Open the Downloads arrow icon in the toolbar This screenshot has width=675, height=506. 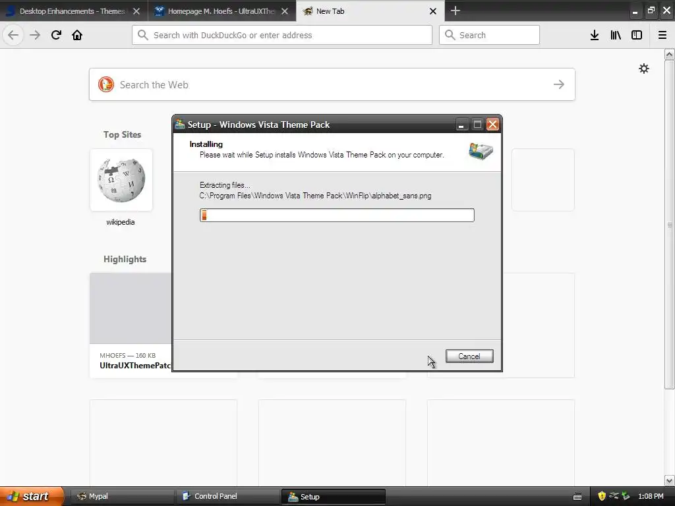coord(595,35)
